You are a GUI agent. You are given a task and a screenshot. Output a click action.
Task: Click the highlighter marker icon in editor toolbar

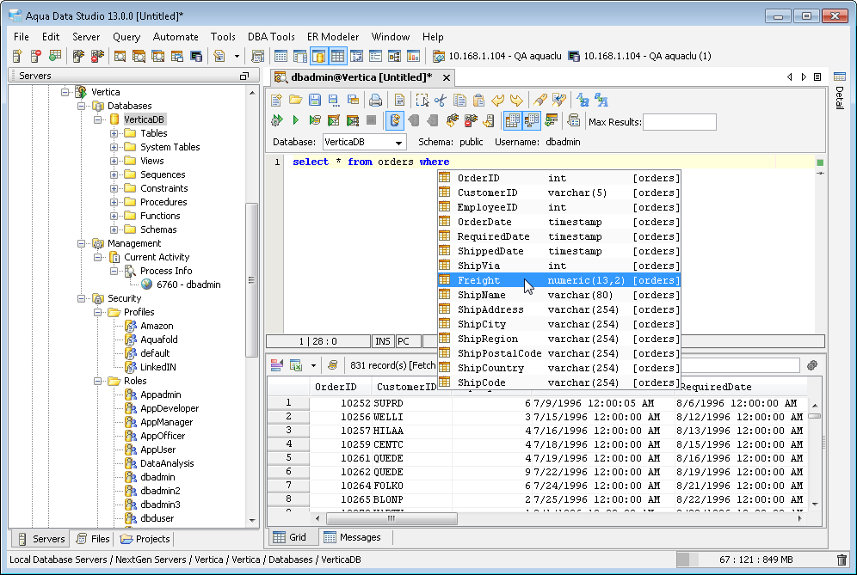[540, 100]
